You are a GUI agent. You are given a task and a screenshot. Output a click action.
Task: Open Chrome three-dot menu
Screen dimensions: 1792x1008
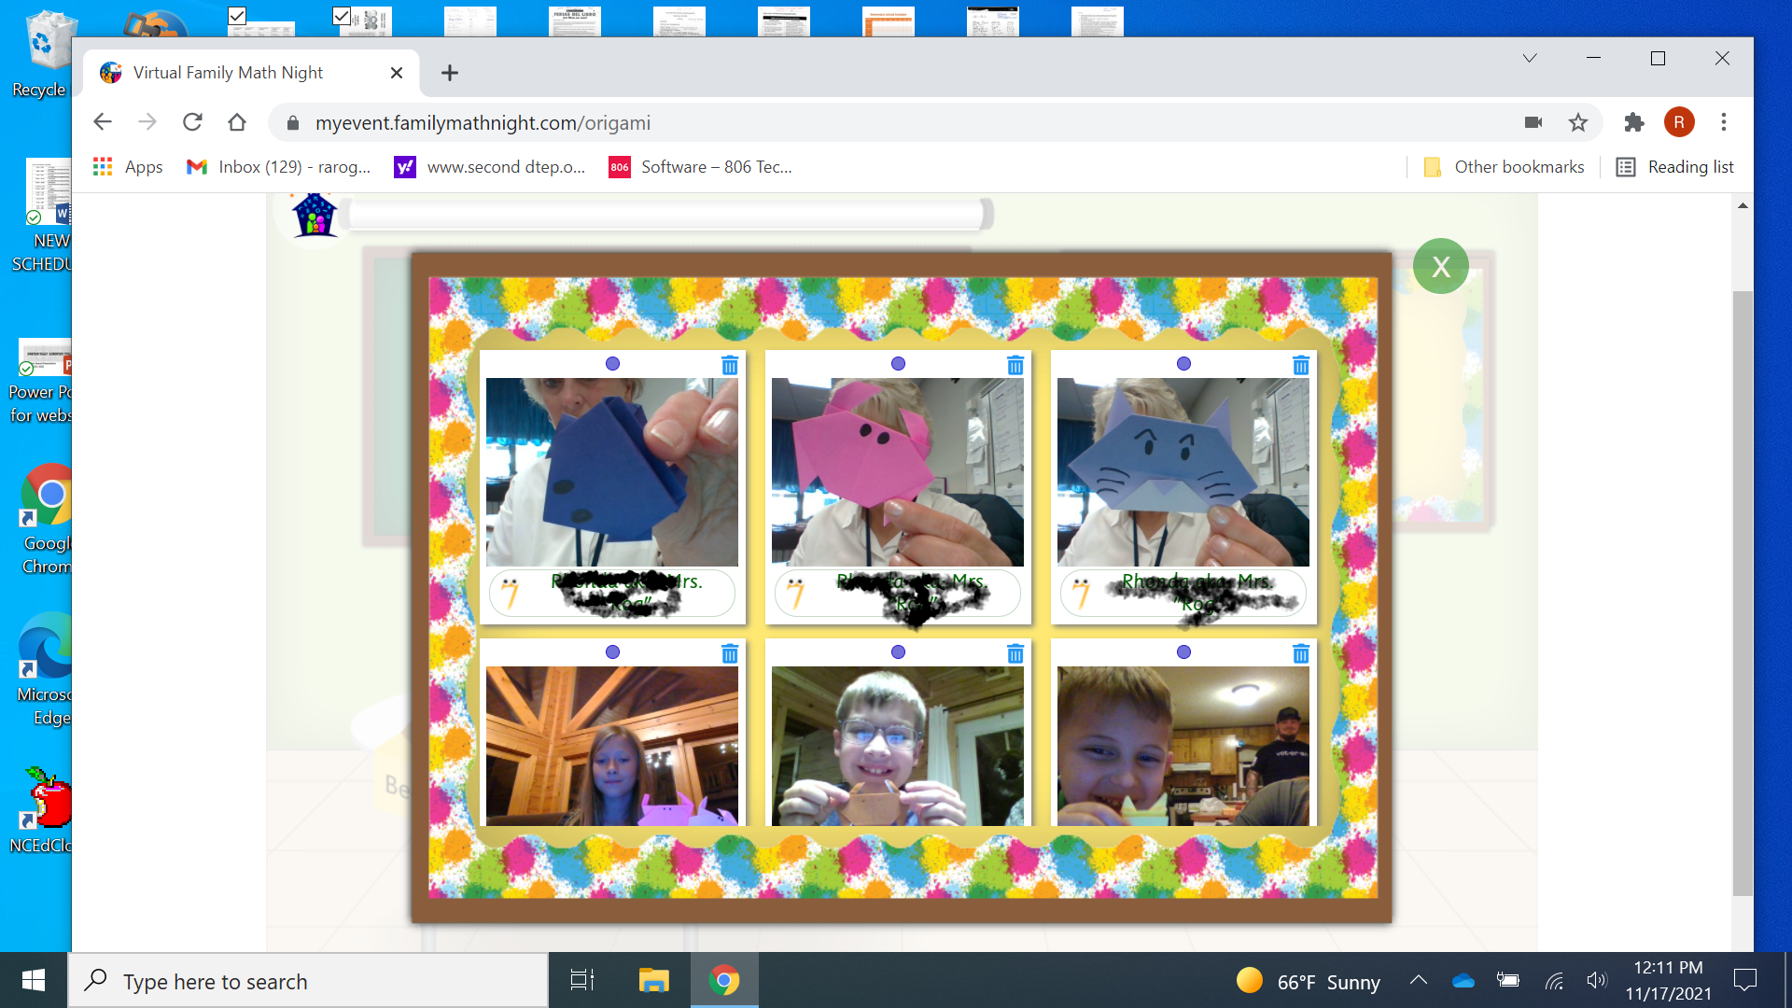[1723, 122]
